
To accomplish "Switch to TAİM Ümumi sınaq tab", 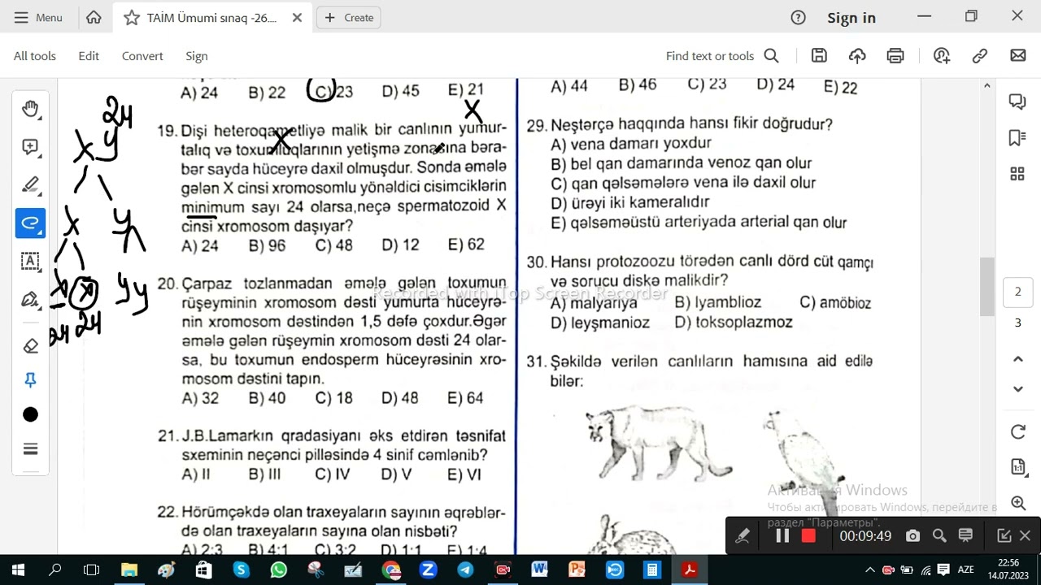I will pos(211,18).
